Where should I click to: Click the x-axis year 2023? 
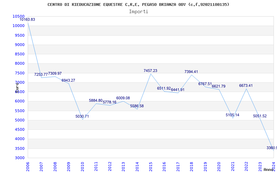260,167
